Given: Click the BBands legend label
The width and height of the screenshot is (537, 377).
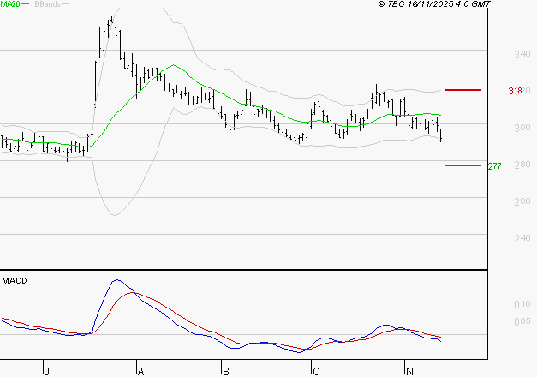Looking at the screenshot, I should click(47, 4).
